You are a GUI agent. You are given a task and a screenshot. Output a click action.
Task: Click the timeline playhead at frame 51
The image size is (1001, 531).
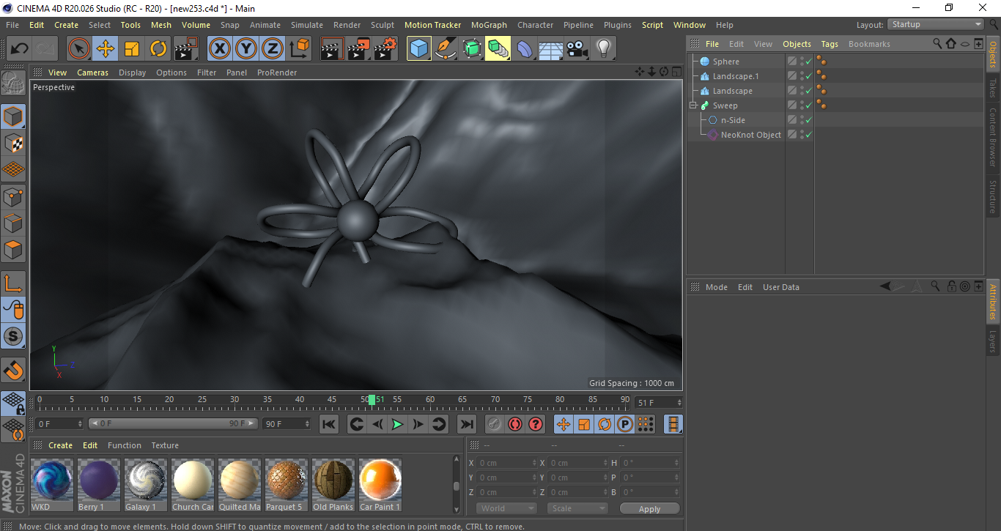click(x=372, y=400)
